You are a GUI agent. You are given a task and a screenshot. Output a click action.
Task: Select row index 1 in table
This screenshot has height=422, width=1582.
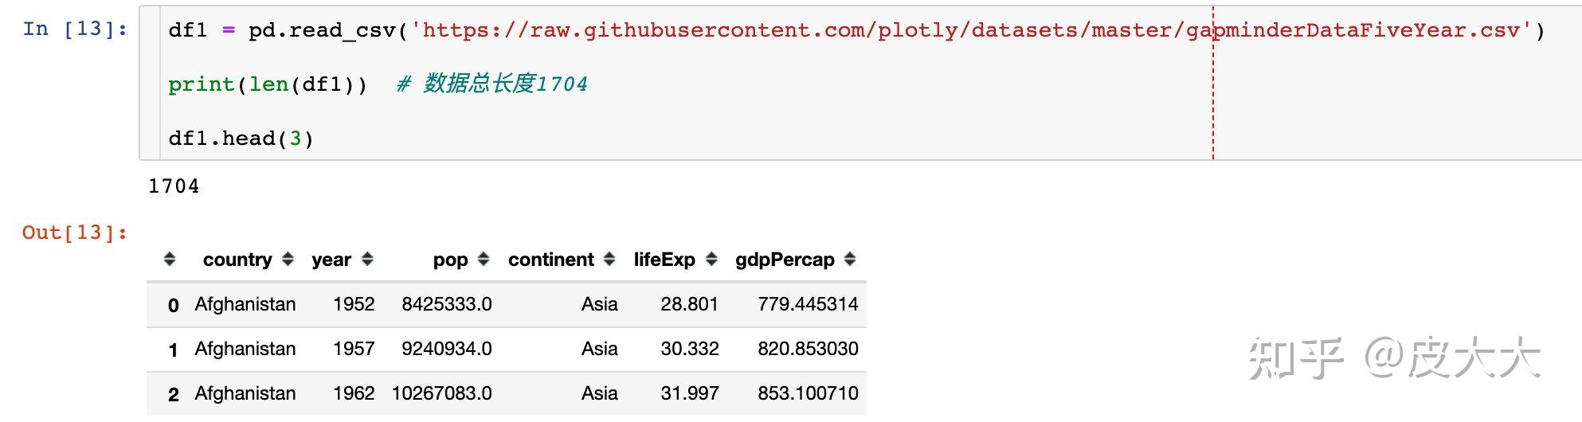[174, 350]
